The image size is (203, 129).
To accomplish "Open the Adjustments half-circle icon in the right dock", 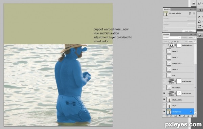I will 199,17.
